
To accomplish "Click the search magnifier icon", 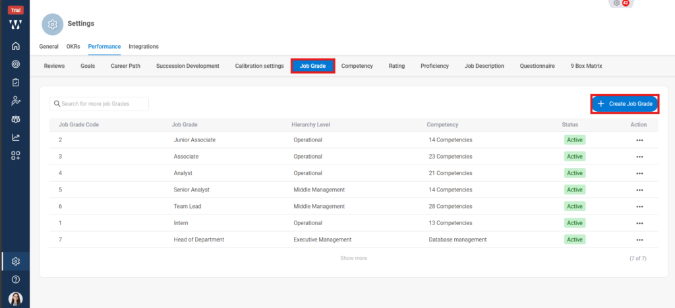I will click(x=57, y=104).
